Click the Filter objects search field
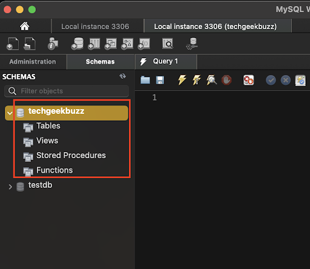 (67, 91)
